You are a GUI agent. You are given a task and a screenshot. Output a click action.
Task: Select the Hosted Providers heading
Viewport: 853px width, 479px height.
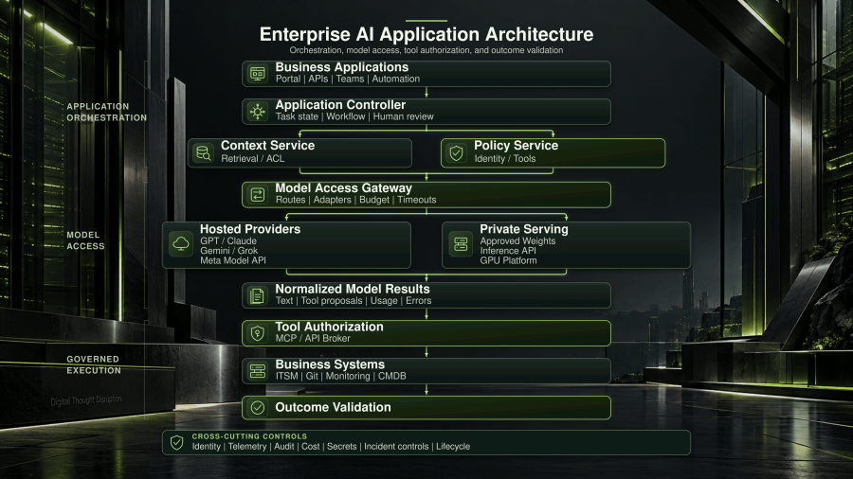tap(250, 229)
